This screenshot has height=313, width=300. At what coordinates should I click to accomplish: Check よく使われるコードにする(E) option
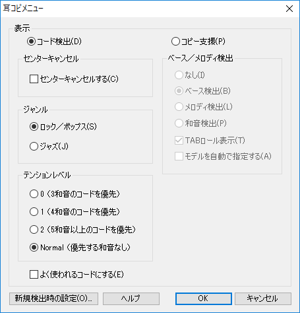76,275
